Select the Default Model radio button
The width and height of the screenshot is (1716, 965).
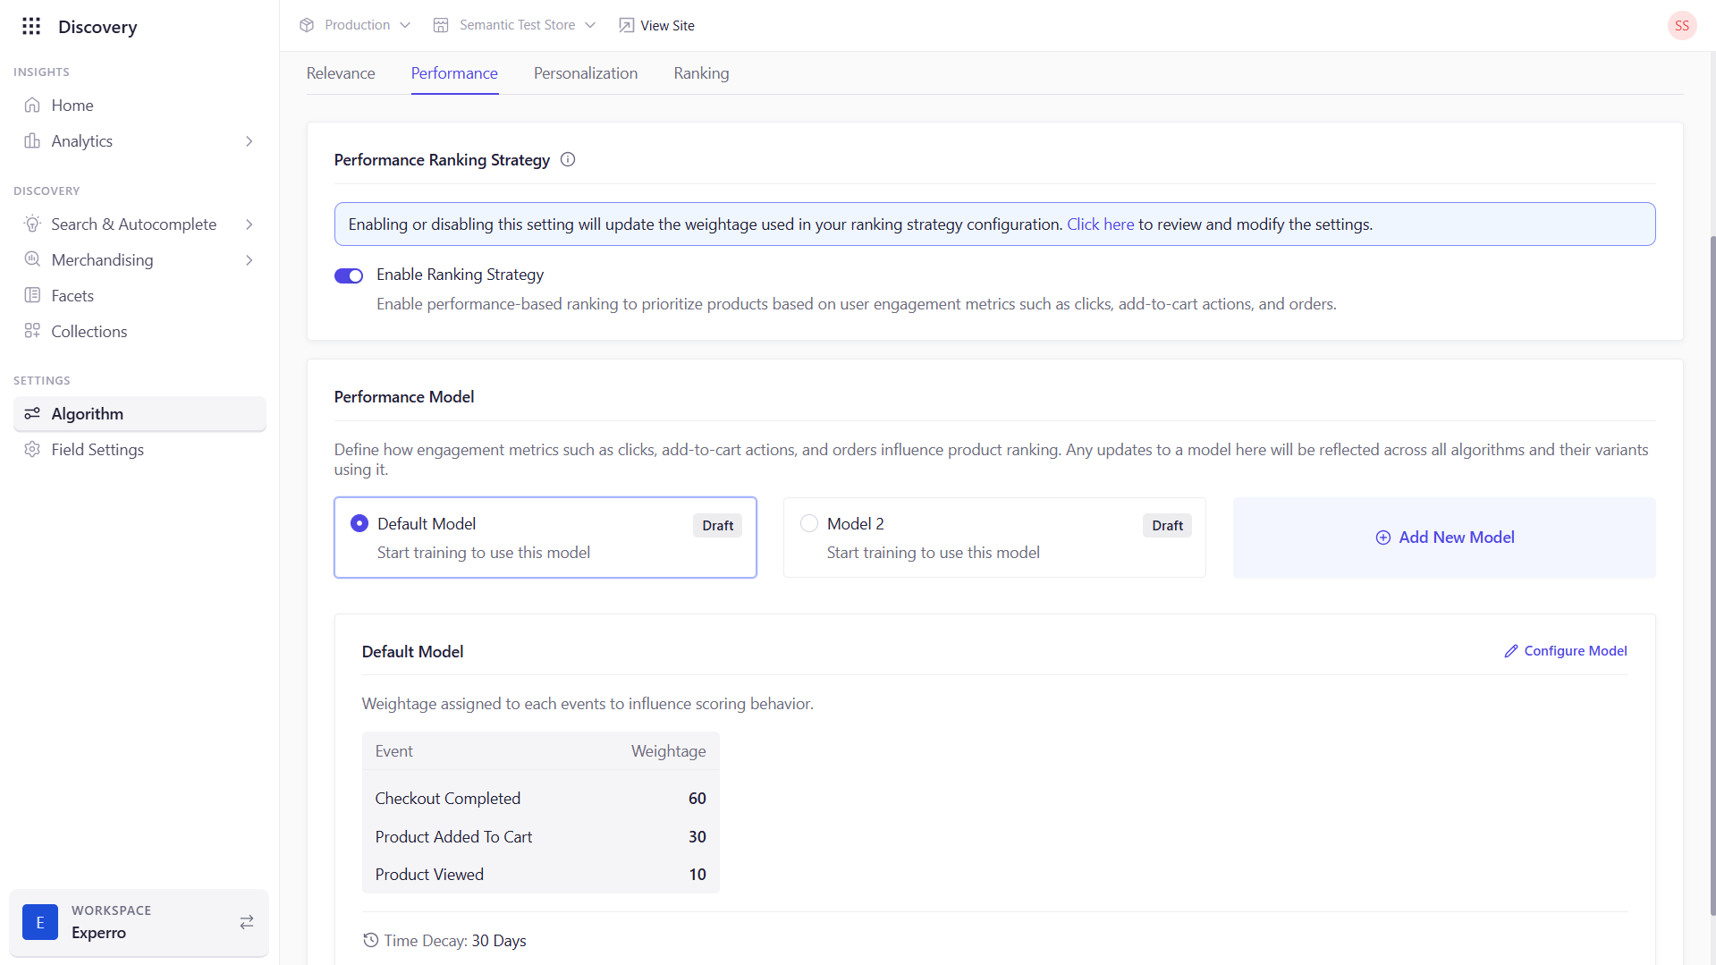(x=359, y=524)
